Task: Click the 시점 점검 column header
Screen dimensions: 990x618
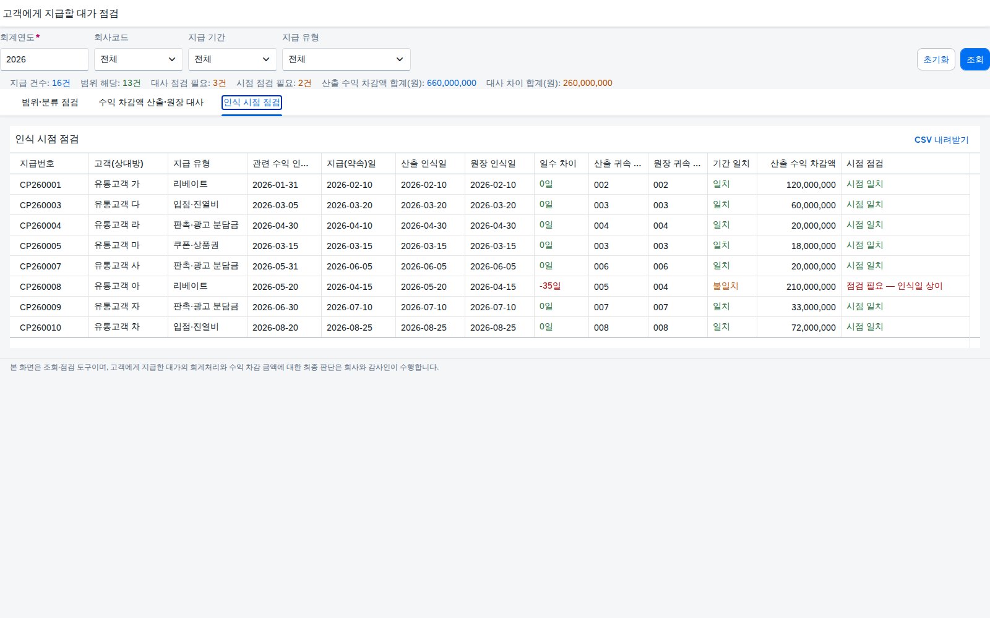Action: [906, 164]
